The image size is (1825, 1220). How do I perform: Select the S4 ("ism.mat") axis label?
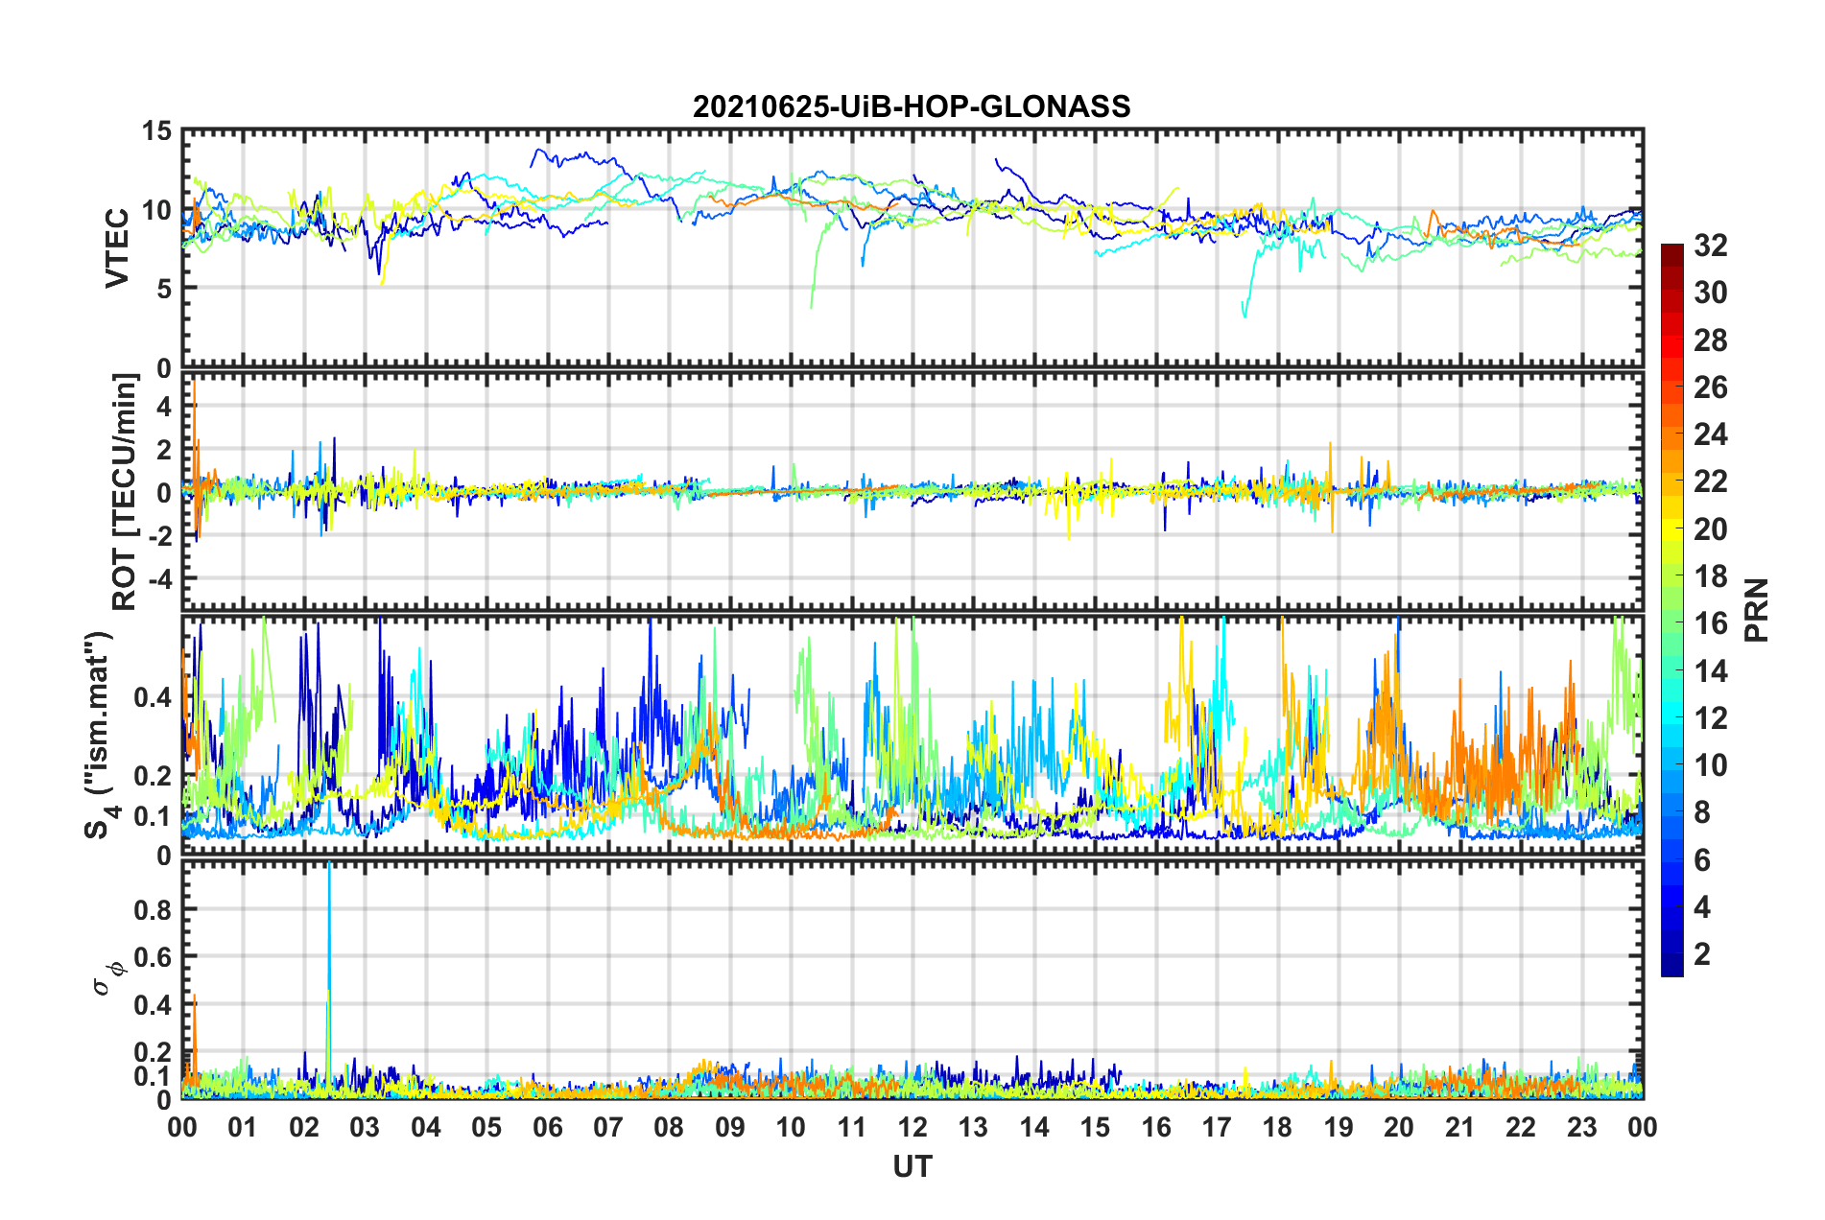[99, 735]
